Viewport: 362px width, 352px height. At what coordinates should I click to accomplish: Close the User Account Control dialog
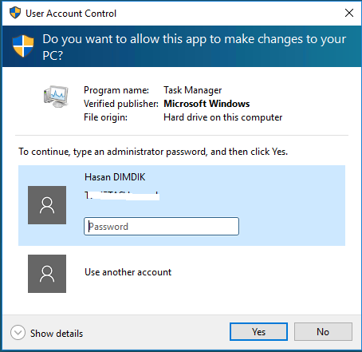click(x=349, y=13)
